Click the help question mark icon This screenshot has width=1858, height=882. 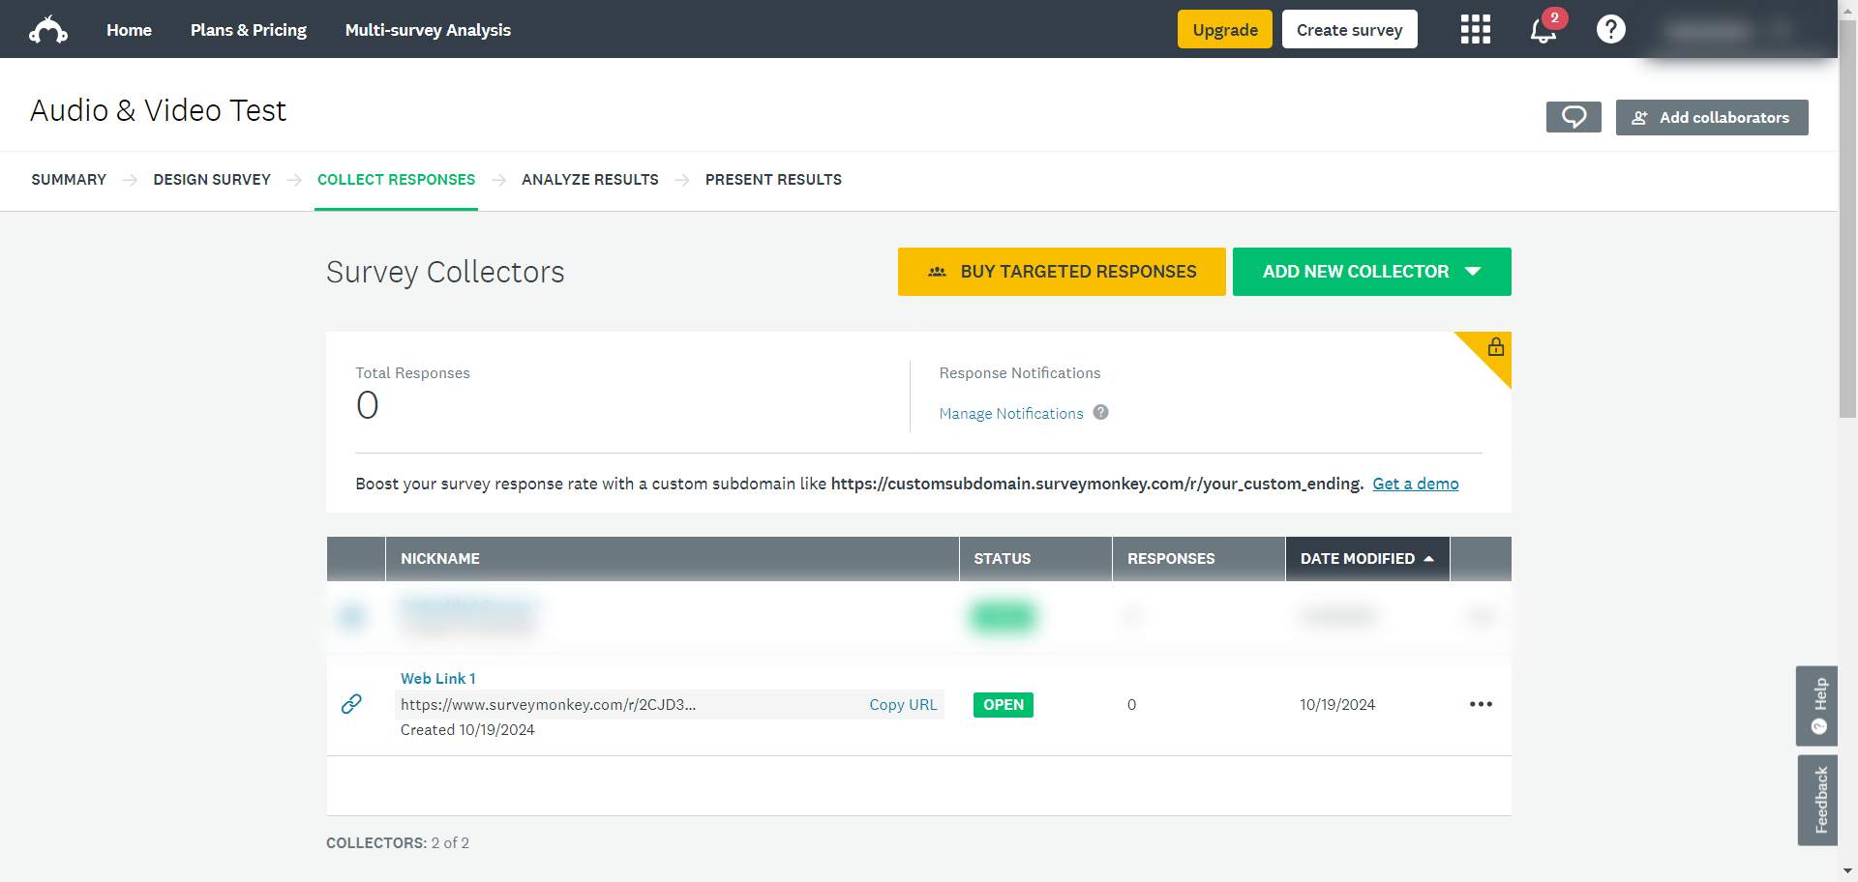click(1610, 30)
